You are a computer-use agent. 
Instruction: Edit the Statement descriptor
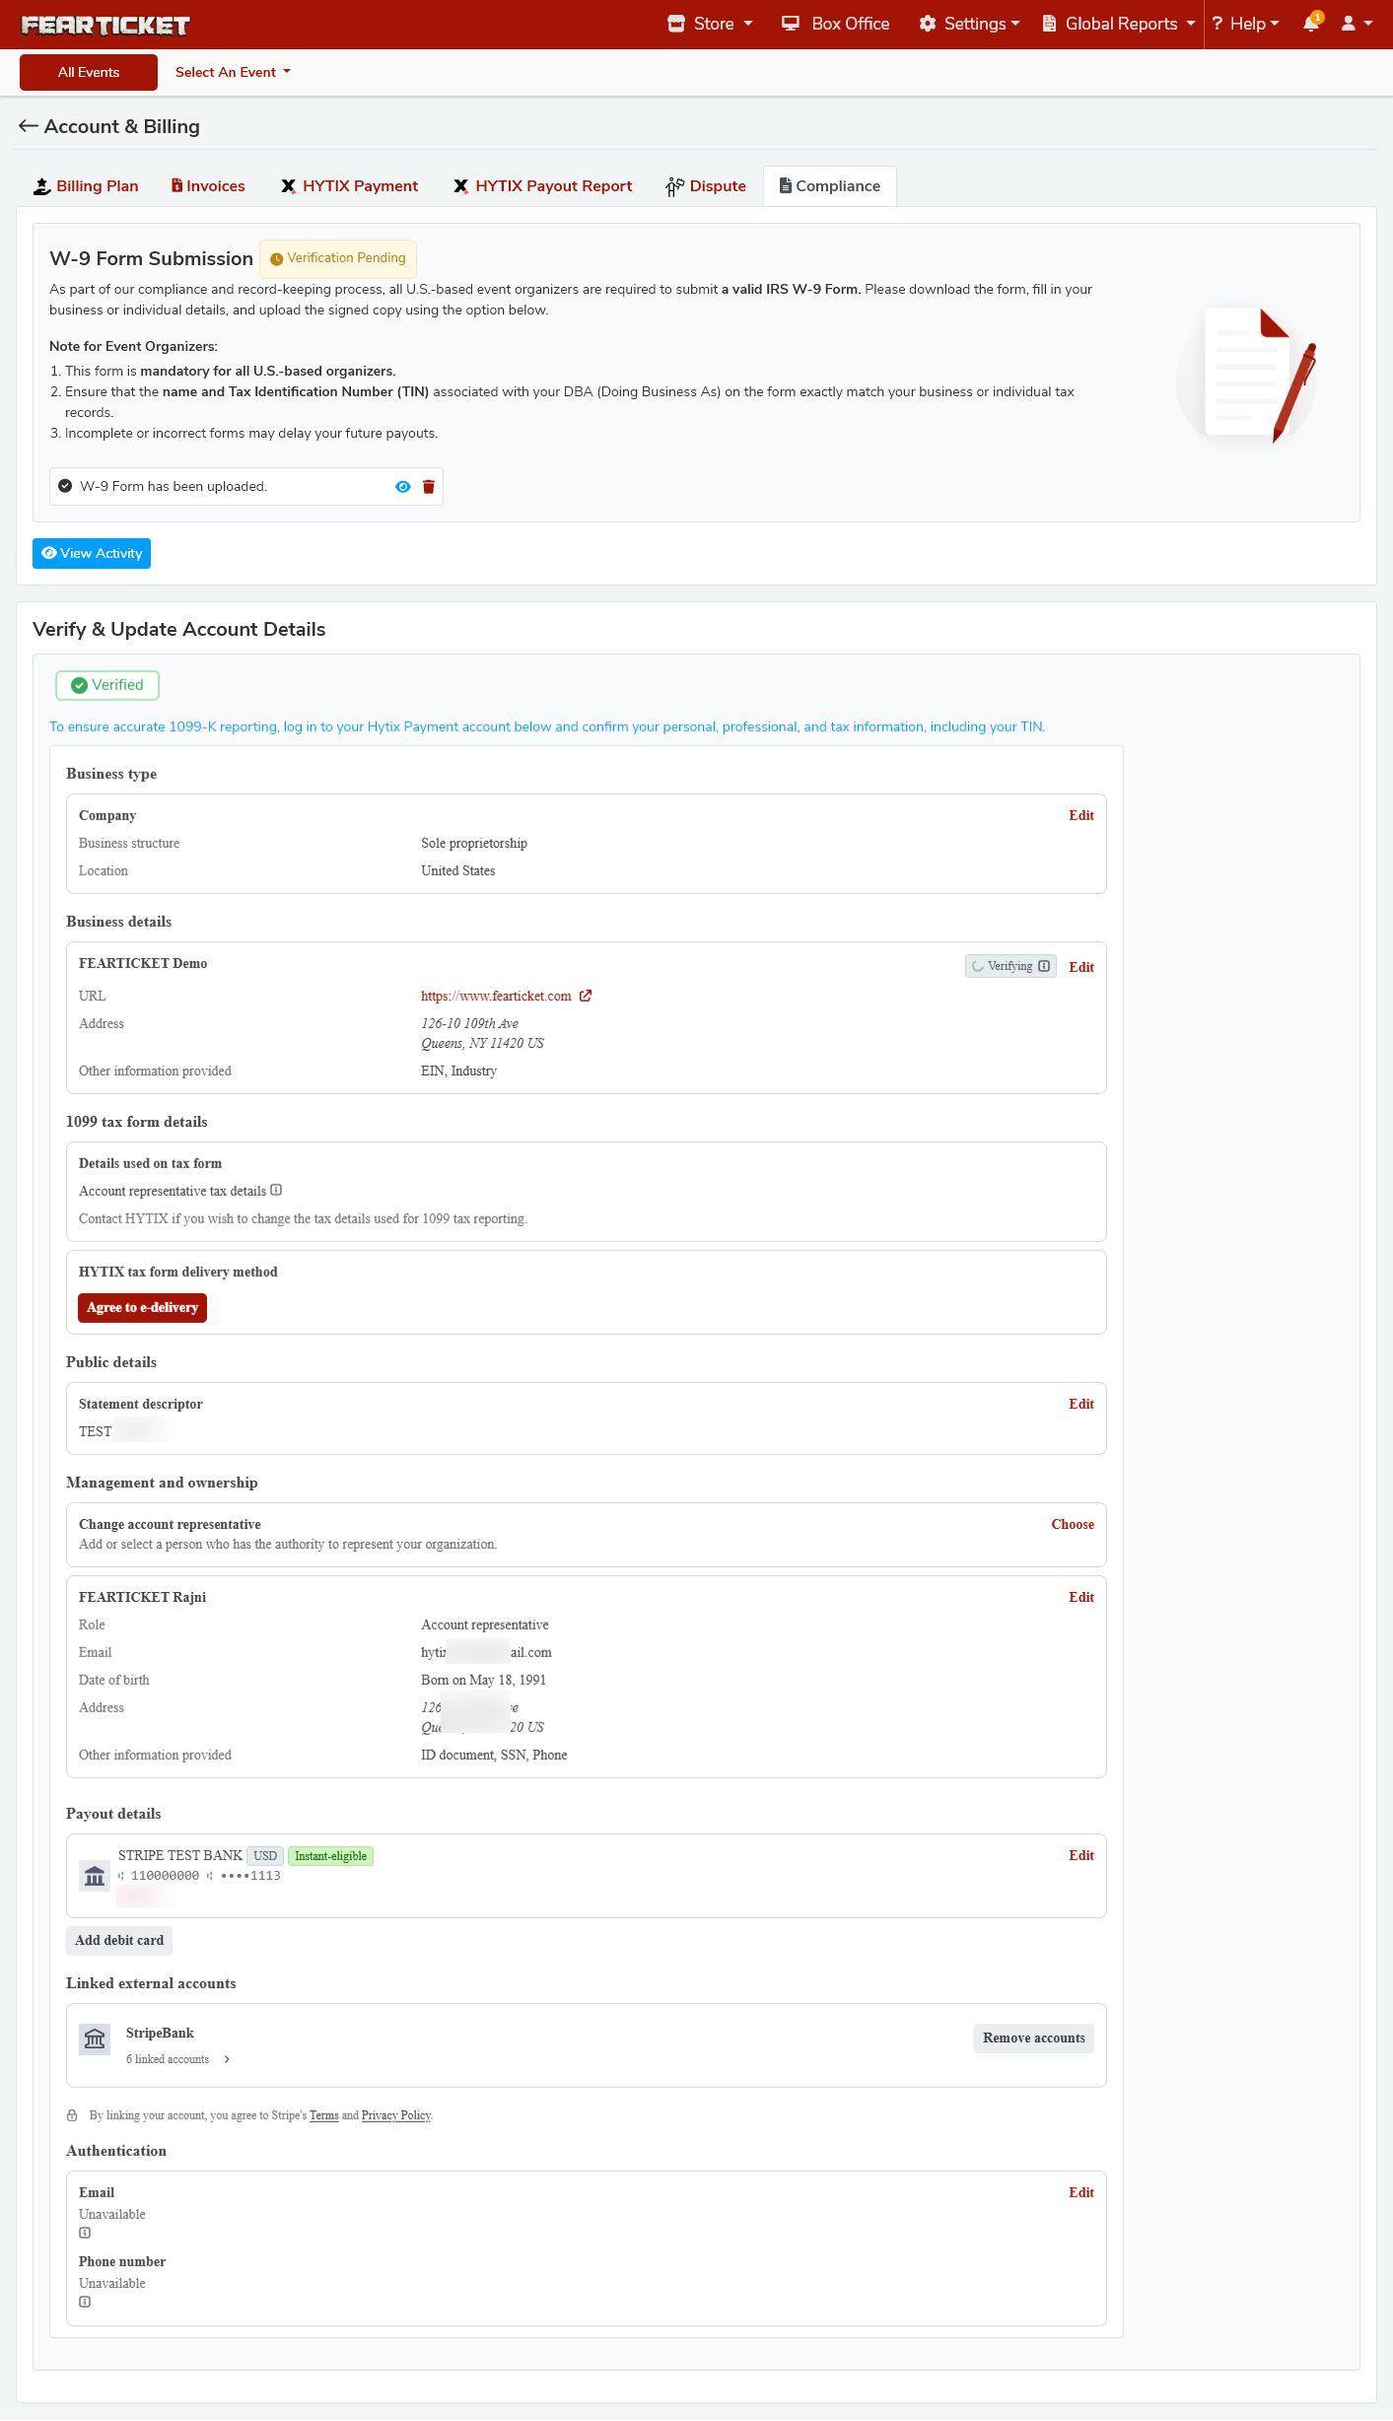point(1081,1404)
